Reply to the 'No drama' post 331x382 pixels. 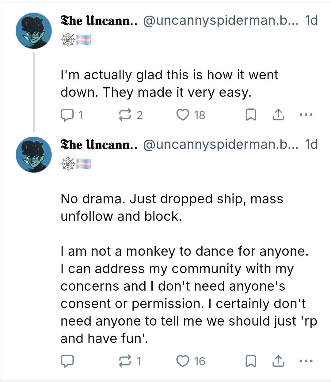tap(67, 361)
